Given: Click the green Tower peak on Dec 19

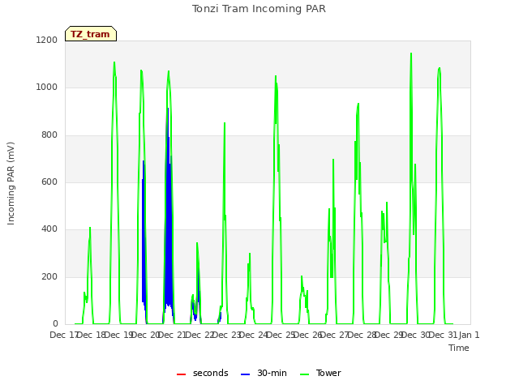Looking at the screenshot, I should click(x=114, y=62).
